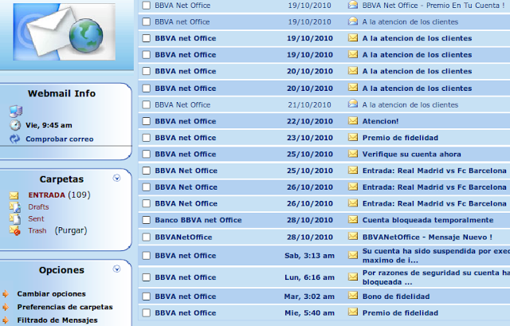Open the Atencion! message

pos(380,121)
